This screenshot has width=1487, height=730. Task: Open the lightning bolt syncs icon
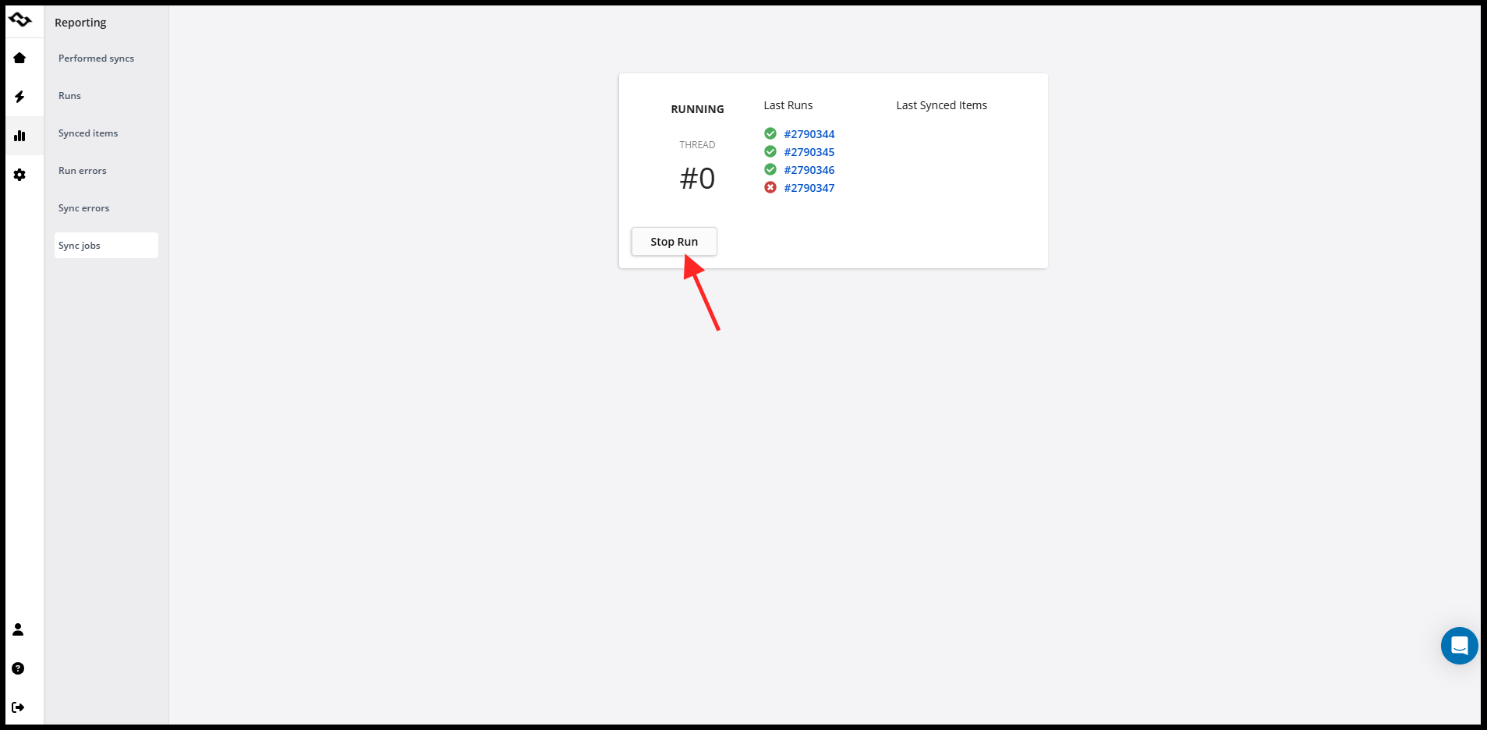pyautogui.click(x=20, y=97)
